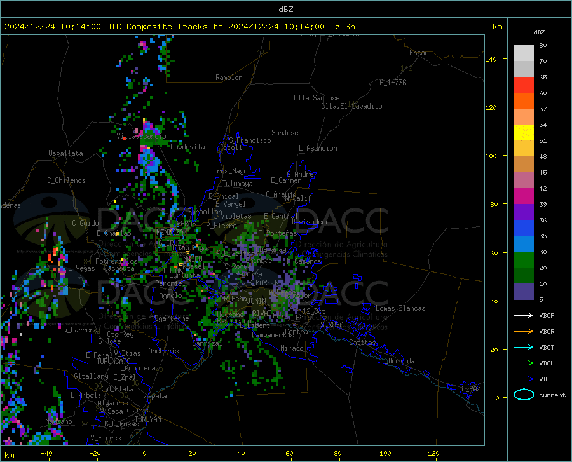The image size is (572, 462).
Task: Click the Clla.SanJose label
Action: click(x=317, y=98)
